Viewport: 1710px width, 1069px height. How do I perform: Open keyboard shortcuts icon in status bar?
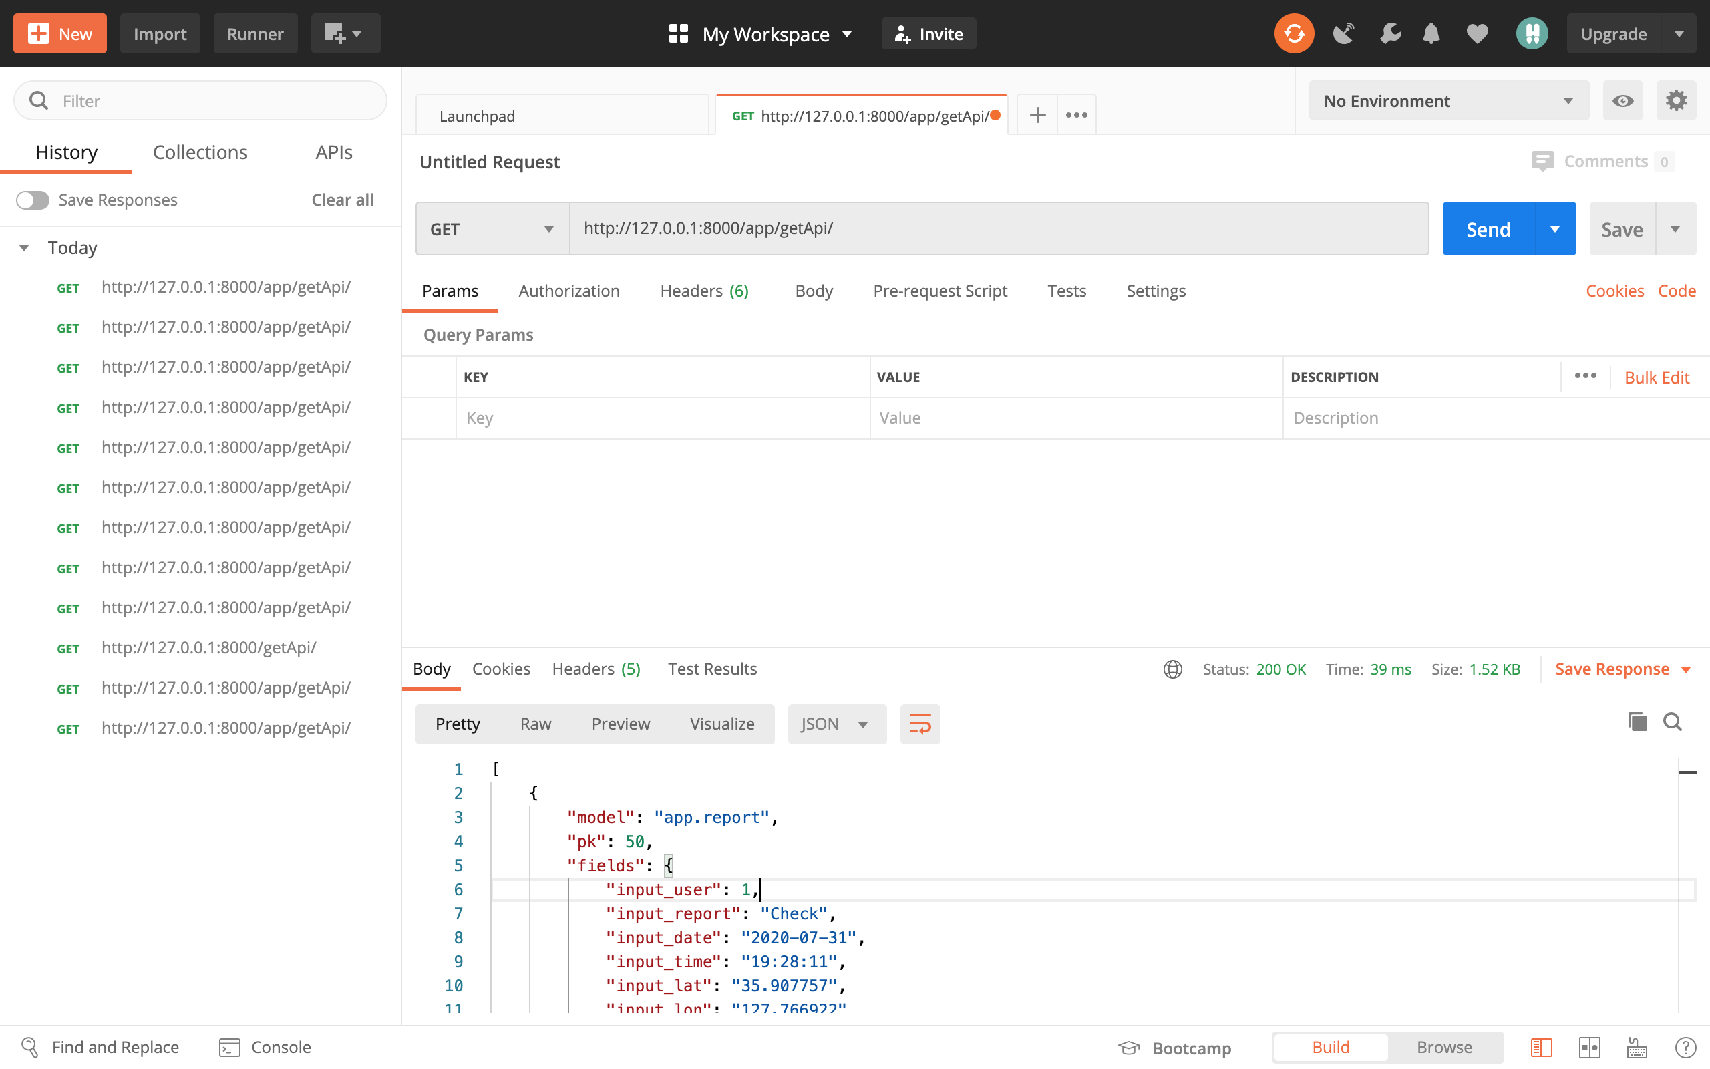1637,1047
